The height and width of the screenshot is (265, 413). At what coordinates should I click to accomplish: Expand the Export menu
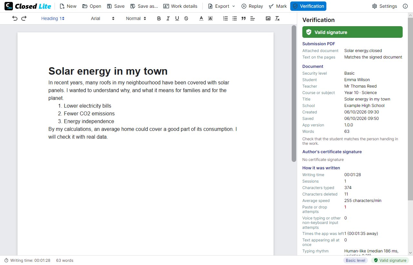click(x=221, y=6)
